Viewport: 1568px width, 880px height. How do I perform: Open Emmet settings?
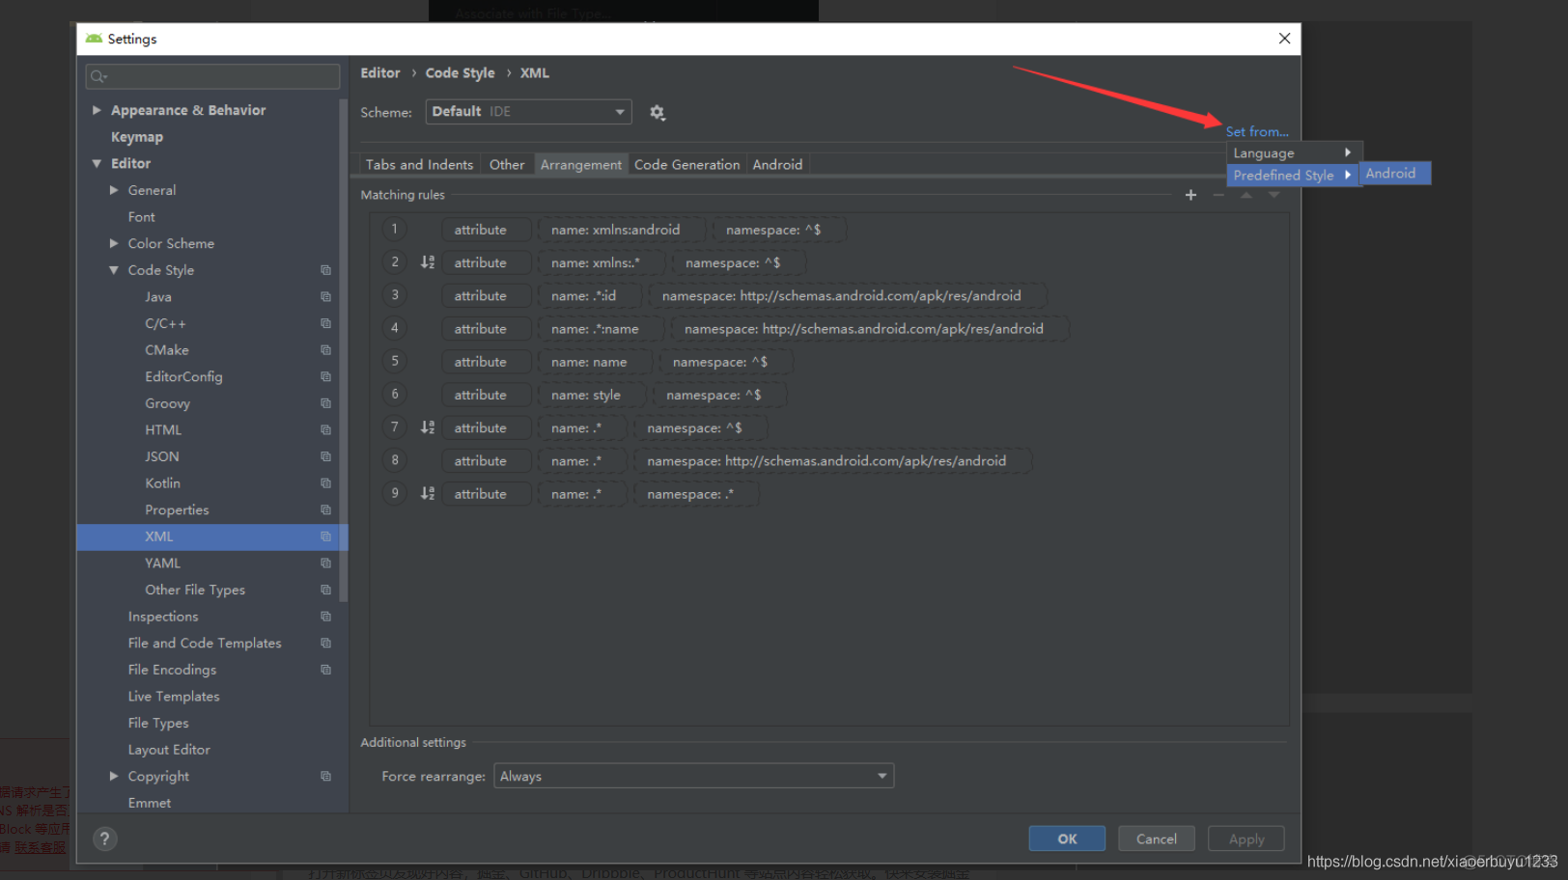(x=150, y=803)
